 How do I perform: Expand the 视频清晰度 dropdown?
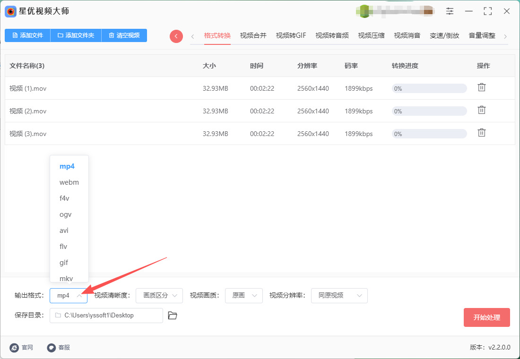[159, 296]
